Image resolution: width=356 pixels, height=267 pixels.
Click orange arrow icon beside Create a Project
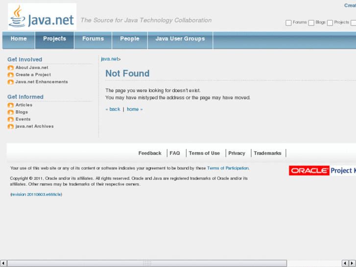click(x=10, y=75)
